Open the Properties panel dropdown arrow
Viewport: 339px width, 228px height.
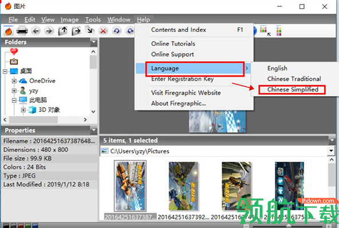(x=94, y=130)
